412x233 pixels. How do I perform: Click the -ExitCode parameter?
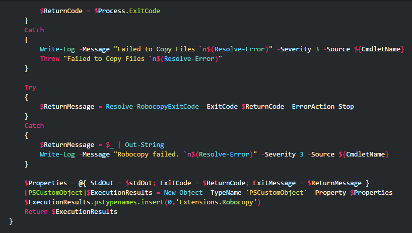pos(220,107)
